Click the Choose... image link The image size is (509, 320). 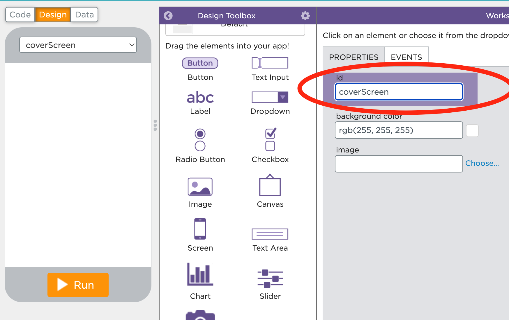tap(482, 163)
